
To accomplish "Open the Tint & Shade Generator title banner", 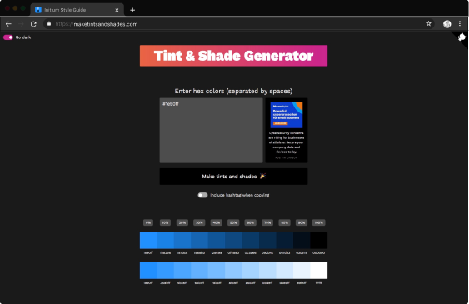I will [233, 56].
